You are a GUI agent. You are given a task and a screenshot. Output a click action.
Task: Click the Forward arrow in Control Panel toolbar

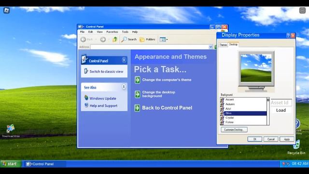103,40
